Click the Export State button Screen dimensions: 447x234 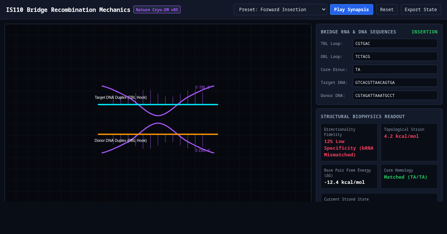point(421,10)
